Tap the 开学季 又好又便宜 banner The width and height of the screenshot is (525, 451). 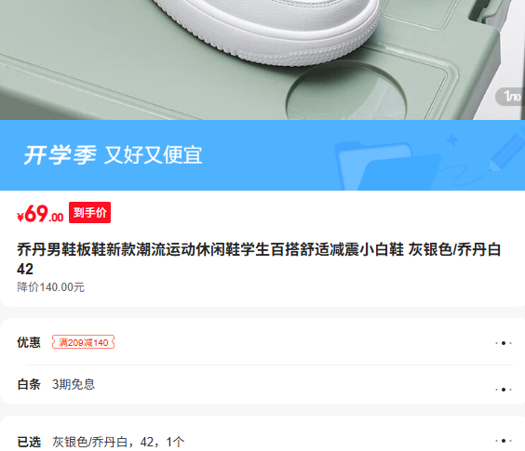coord(262,155)
